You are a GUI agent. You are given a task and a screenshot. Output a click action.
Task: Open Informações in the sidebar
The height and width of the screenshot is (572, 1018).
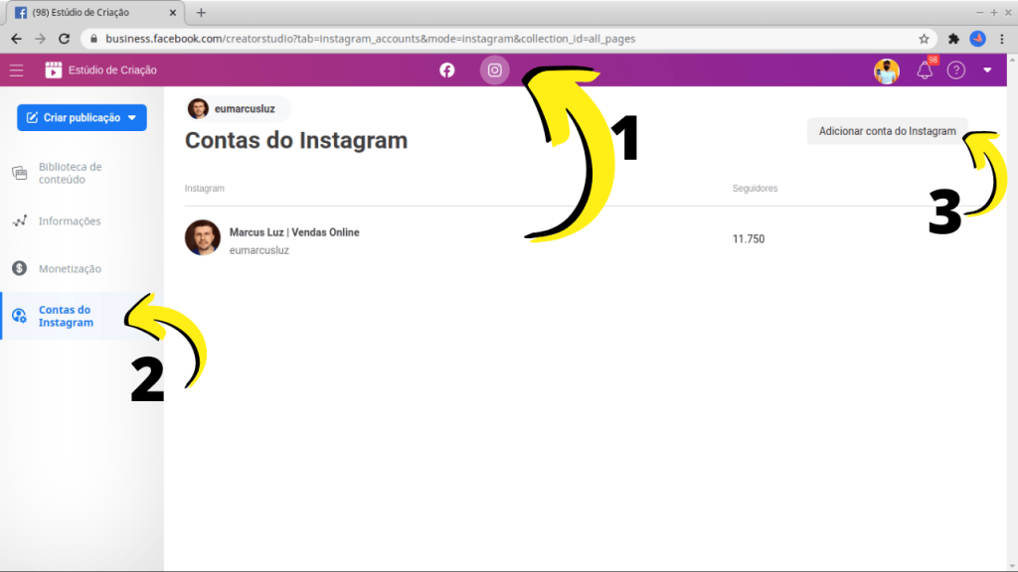click(x=70, y=221)
